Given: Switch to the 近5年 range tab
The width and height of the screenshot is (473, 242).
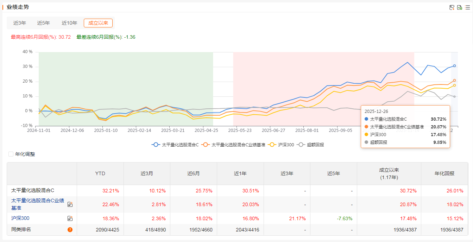Looking at the screenshot, I should point(44,23).
